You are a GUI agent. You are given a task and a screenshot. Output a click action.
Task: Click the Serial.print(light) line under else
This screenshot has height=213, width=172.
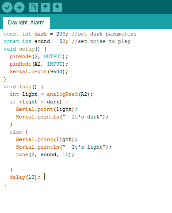pyautogui.click(x=46, y=139)
